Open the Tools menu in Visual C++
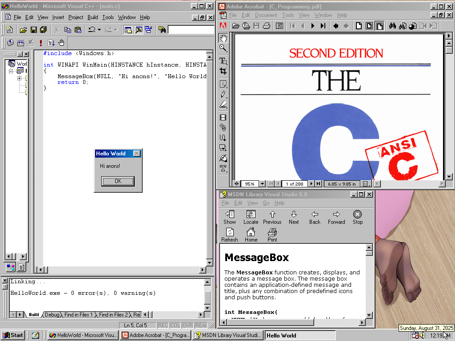This screenshot has width=455, height=341. pos(108,17)
